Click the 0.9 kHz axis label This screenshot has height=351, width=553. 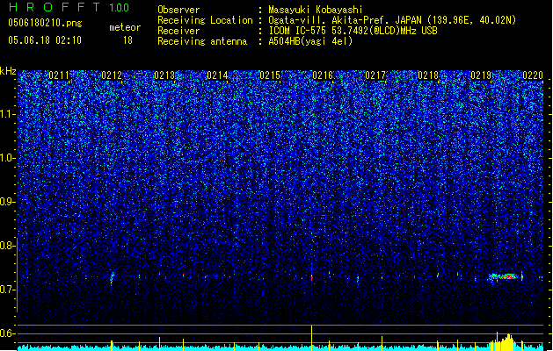point(7,202)
